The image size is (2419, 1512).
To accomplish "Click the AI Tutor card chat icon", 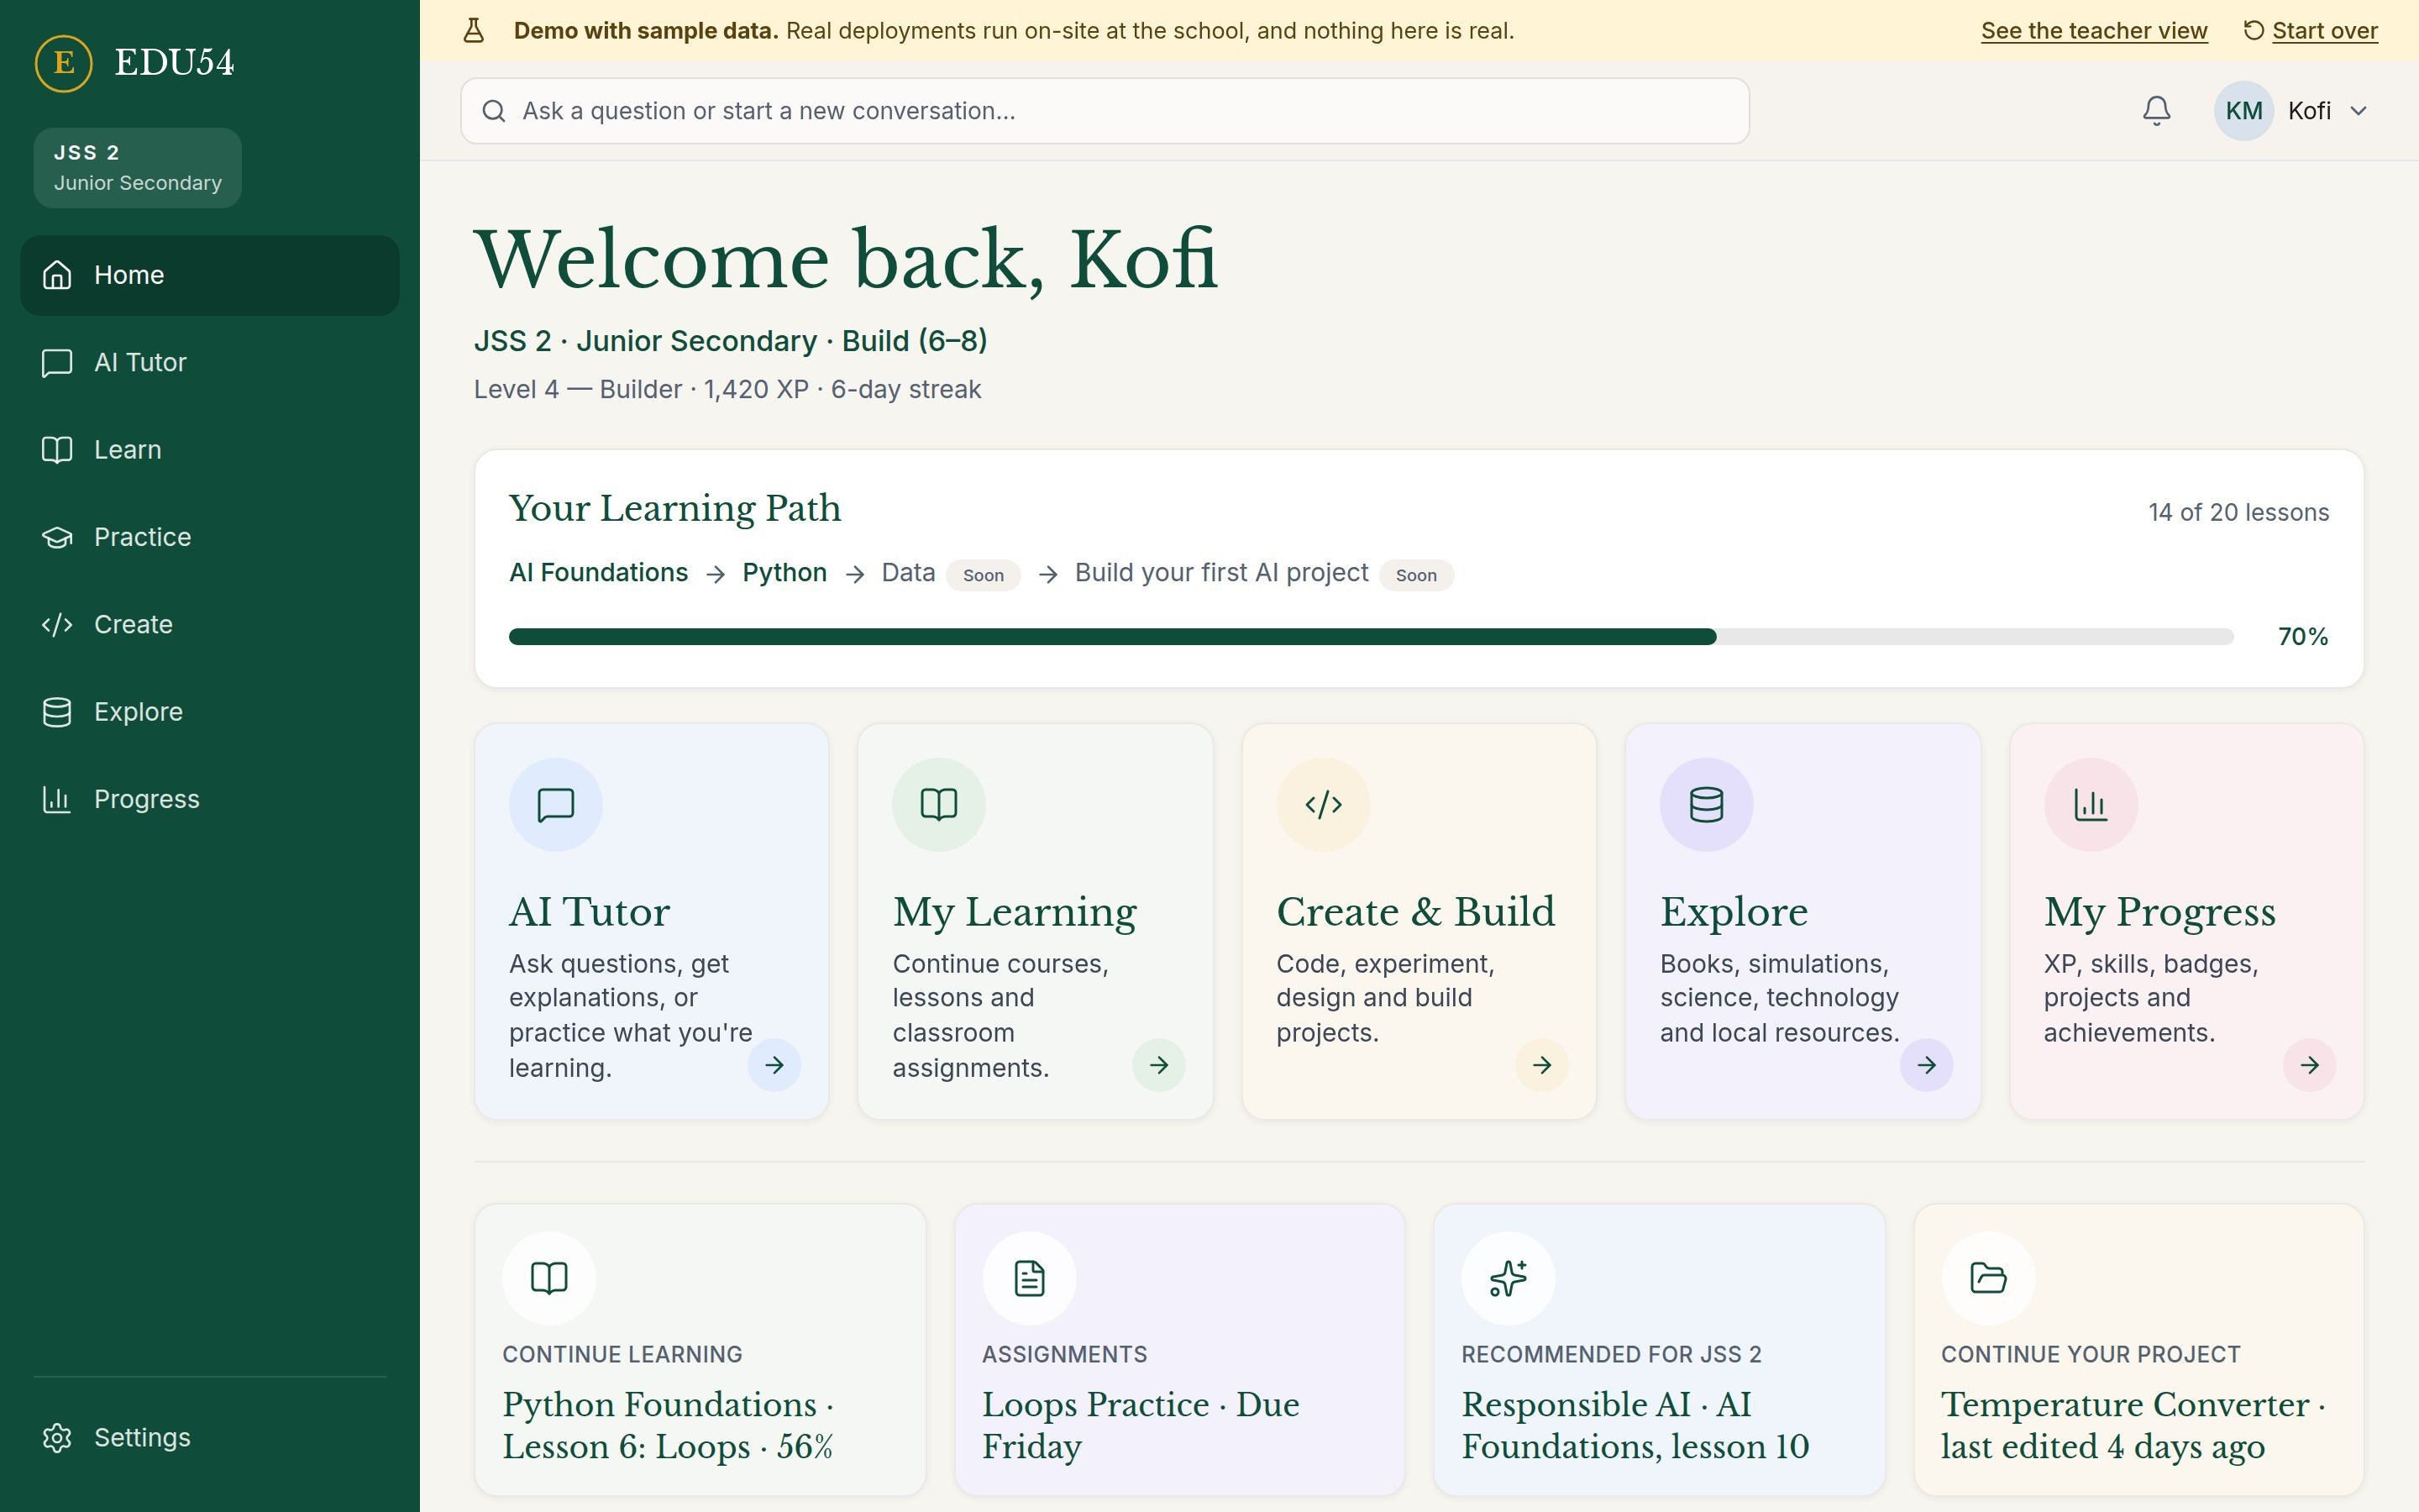I will (556, 805).
